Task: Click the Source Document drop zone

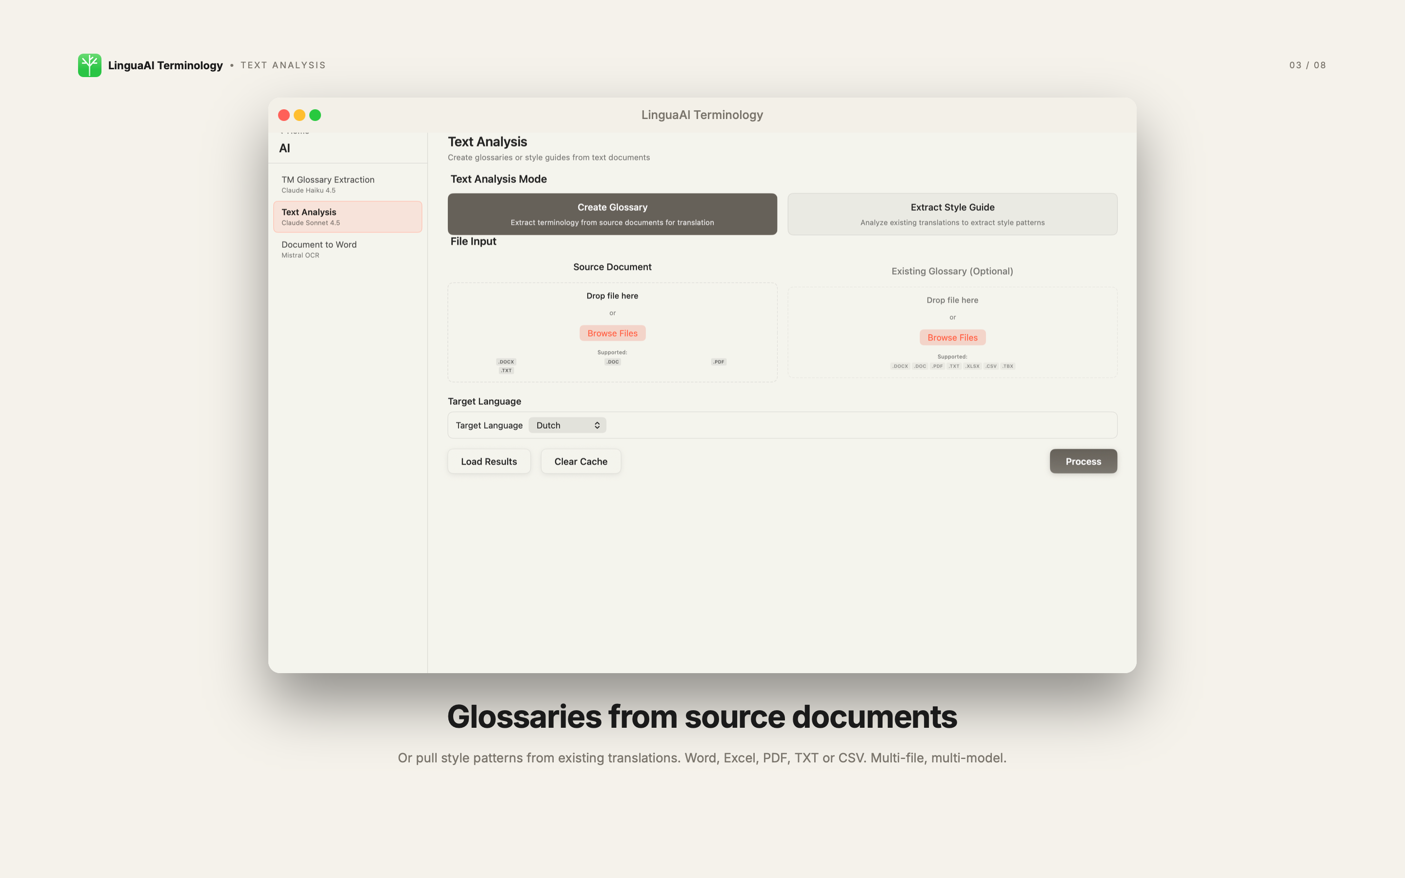Action: pyautogui.click(x=612, y=332)
